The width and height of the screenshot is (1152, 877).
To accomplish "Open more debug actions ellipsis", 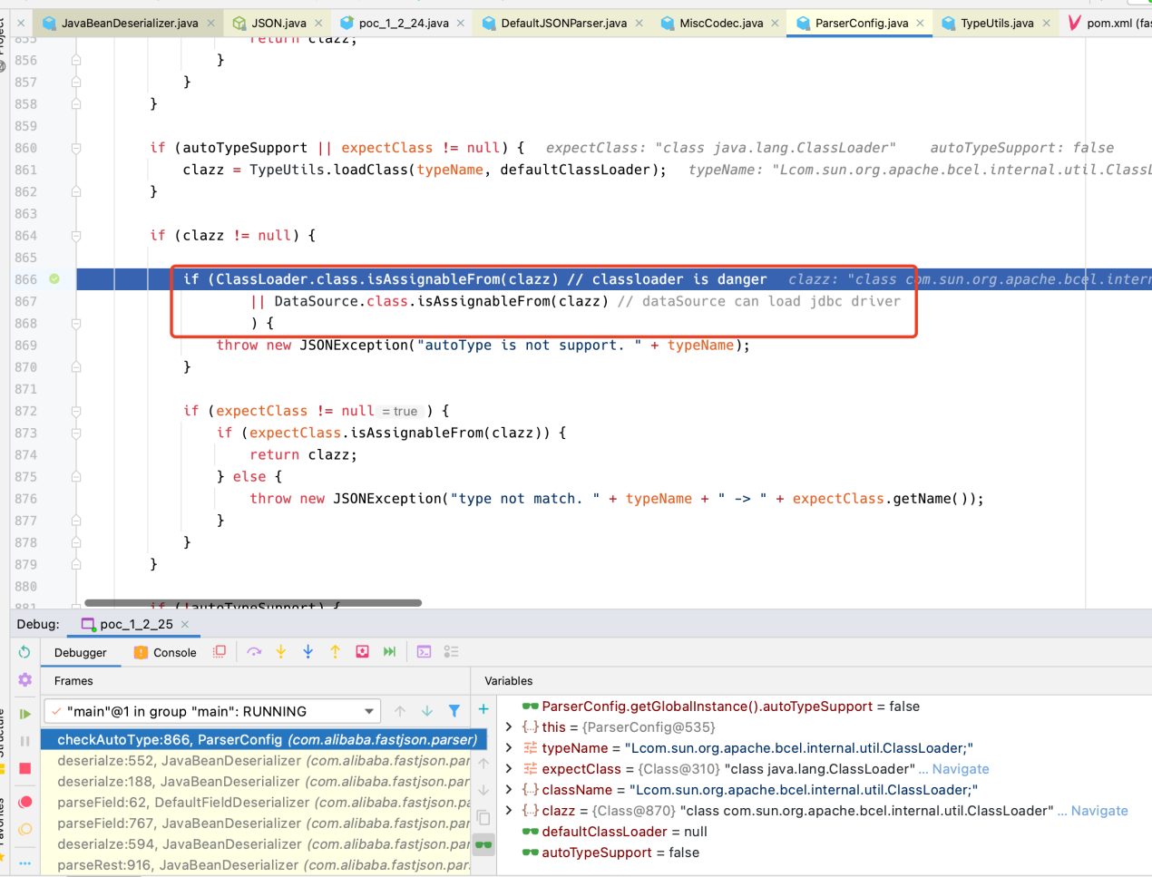I will click(x=24, y=862).
